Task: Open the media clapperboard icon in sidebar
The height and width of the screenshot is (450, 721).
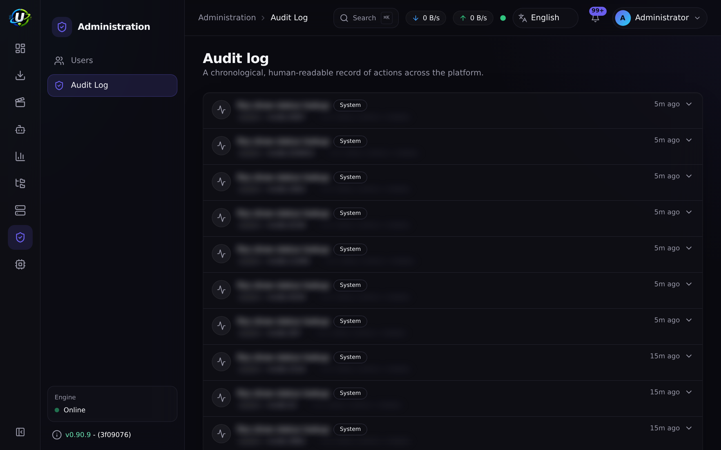Action: tap(20, 102)
